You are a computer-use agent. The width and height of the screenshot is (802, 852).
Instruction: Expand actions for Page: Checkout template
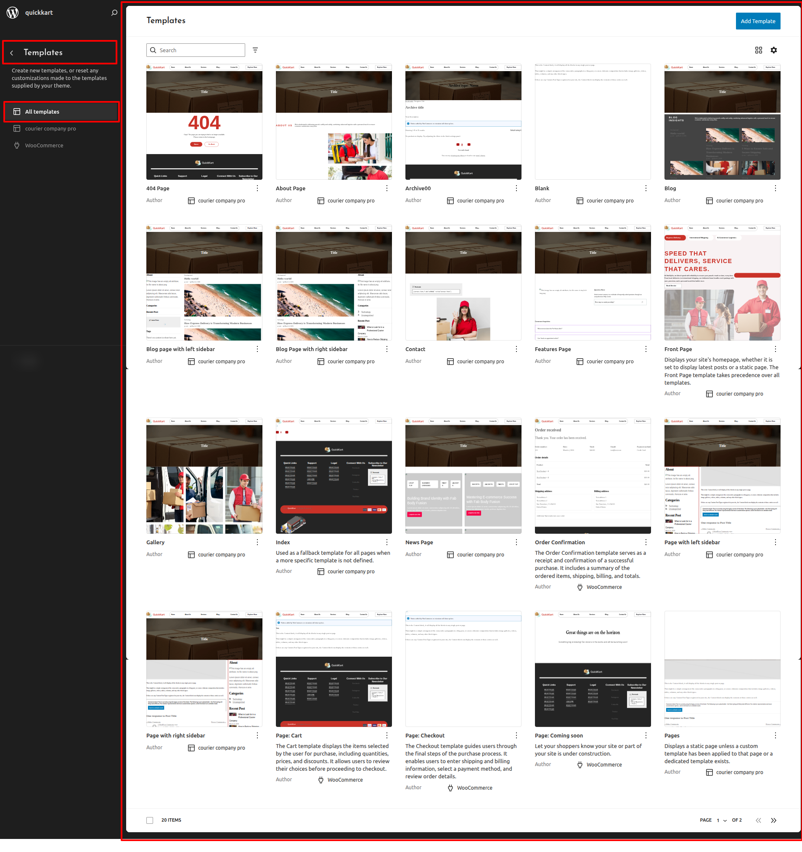(516, 735)
